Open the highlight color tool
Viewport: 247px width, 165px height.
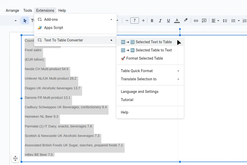[x=186, y=20]
